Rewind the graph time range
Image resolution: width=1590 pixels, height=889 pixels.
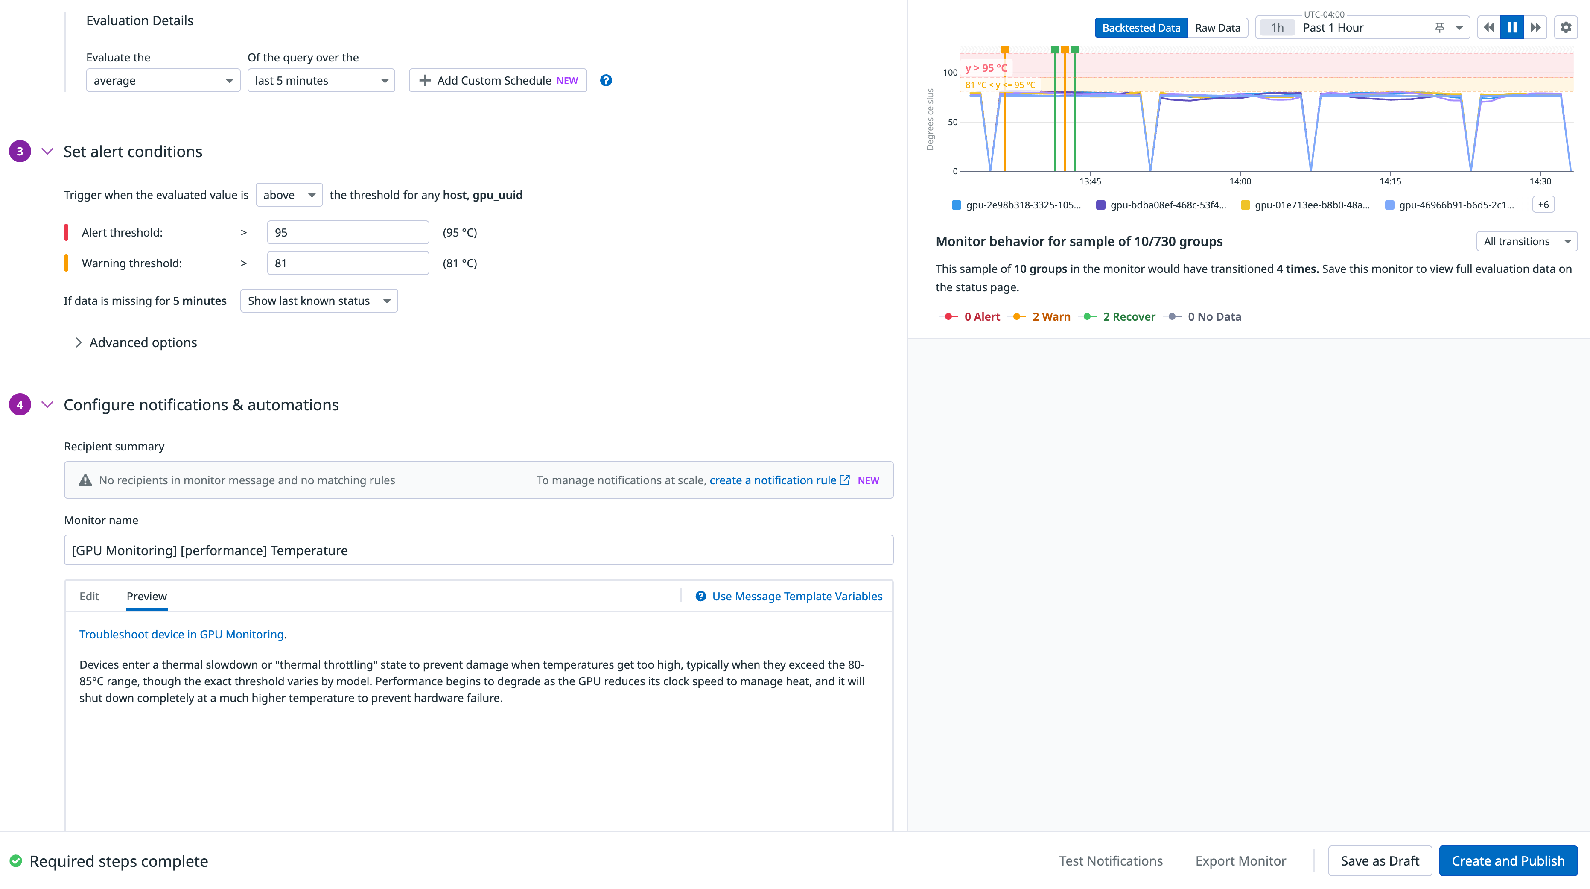(x=1489, y=28)
